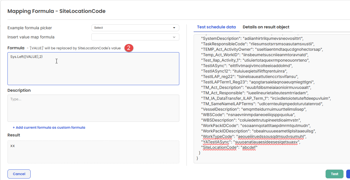Screen dimensions: 350x180
Task: Click the Result output box
Action: tap(93, 152)
